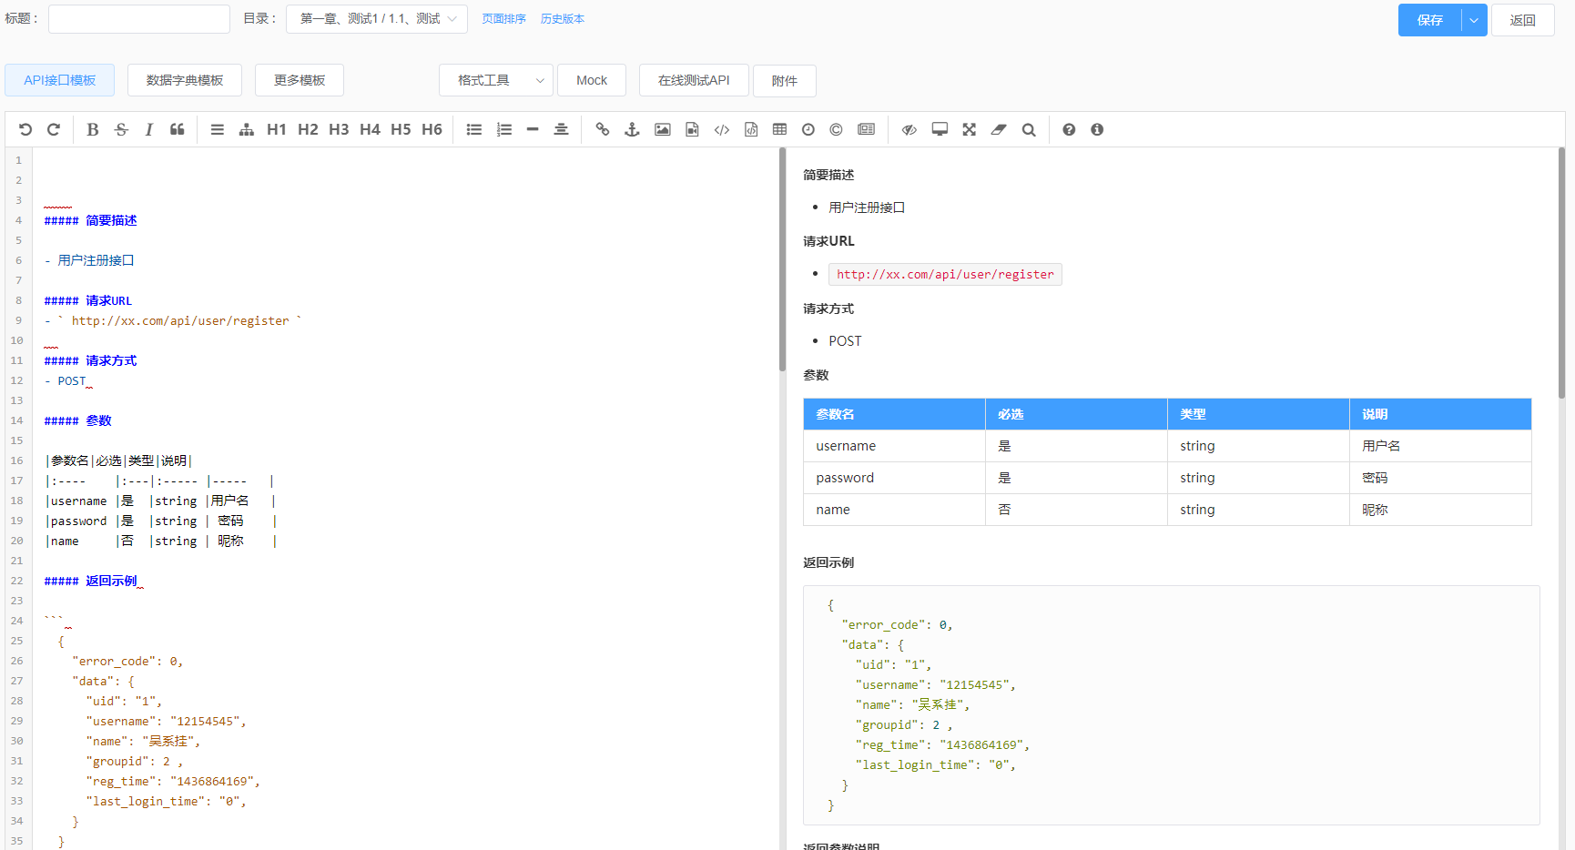Insert H2 heading
Image resolution: width=1575 pixels, height=850 pixels.
tap(308, 129)
